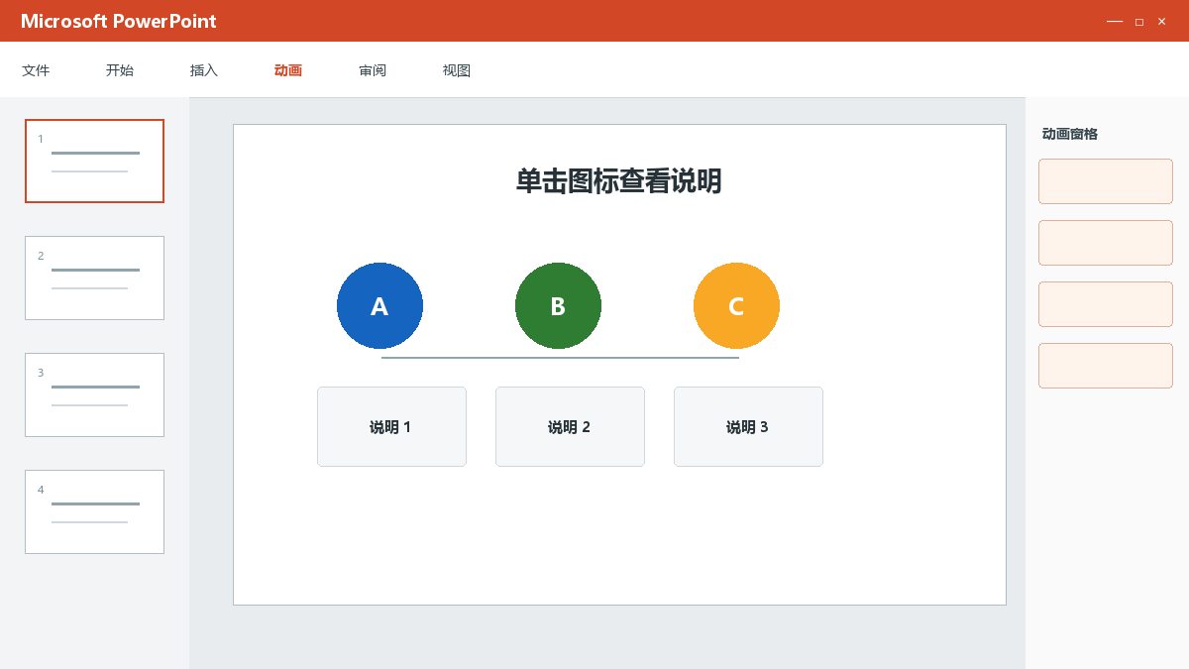Select the 说明 1 box
Viewport: 1189px width, 669px height.
[x=391, y=426]
